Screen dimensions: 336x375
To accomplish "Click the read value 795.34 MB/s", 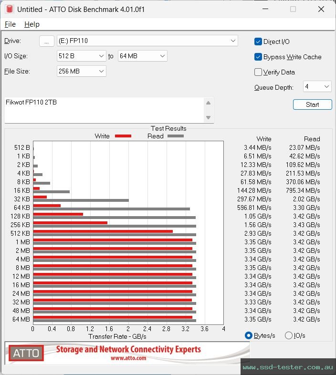I will coord(303,190).
